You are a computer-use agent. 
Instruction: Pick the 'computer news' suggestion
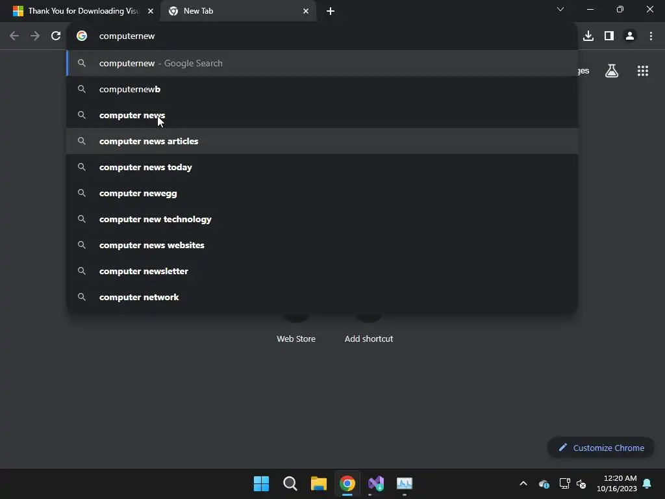[322, 115]
